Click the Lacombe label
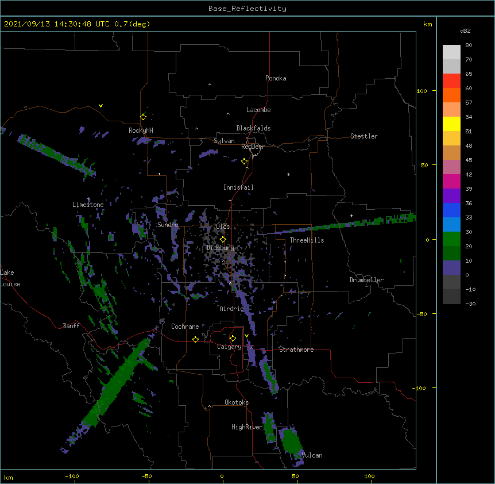 tap(258, 110)
